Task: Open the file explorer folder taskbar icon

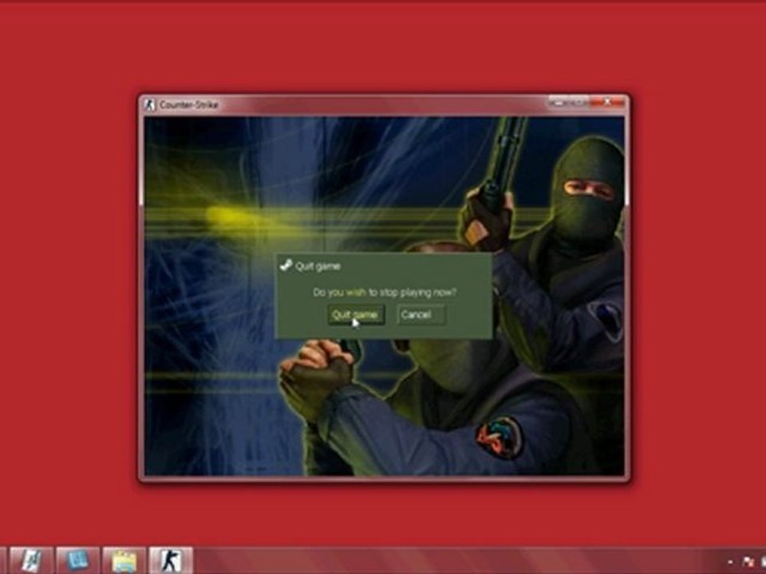Action: tap(124, 560)
